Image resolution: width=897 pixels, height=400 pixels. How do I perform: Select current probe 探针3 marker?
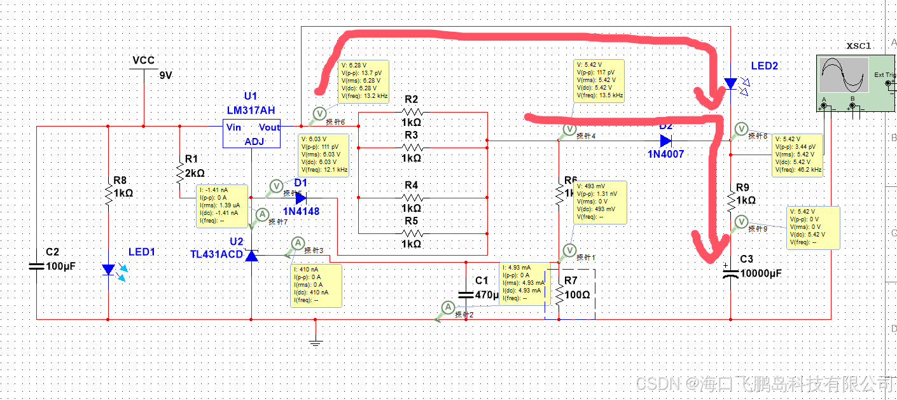pyautogui.click(x=297, y=243)
